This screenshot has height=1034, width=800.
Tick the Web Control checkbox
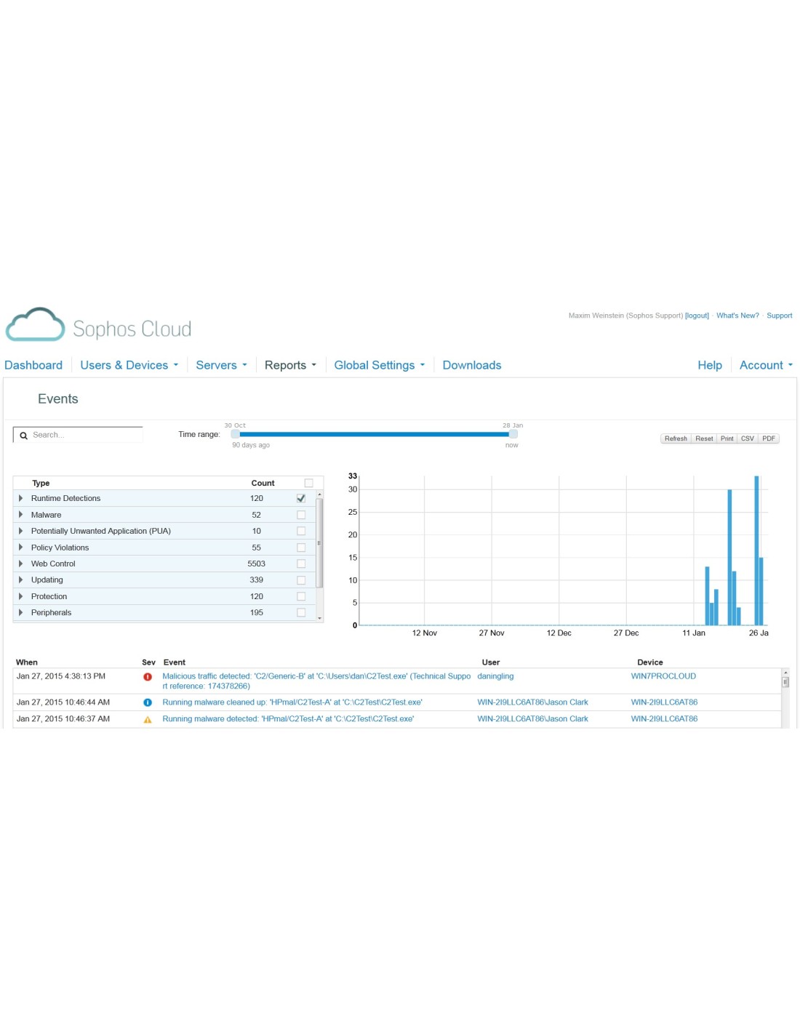301,564
